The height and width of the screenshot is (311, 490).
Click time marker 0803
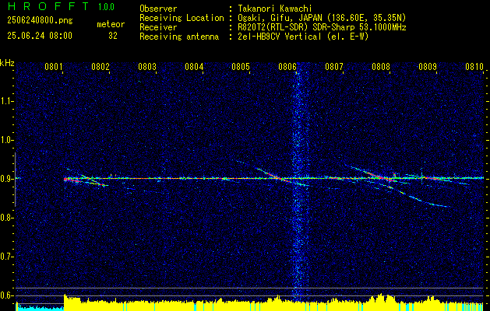coord(147,66)
